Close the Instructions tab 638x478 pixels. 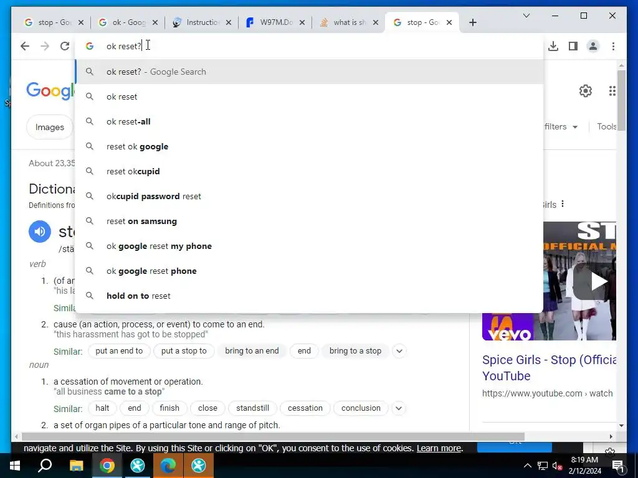(x=229, y=22)
